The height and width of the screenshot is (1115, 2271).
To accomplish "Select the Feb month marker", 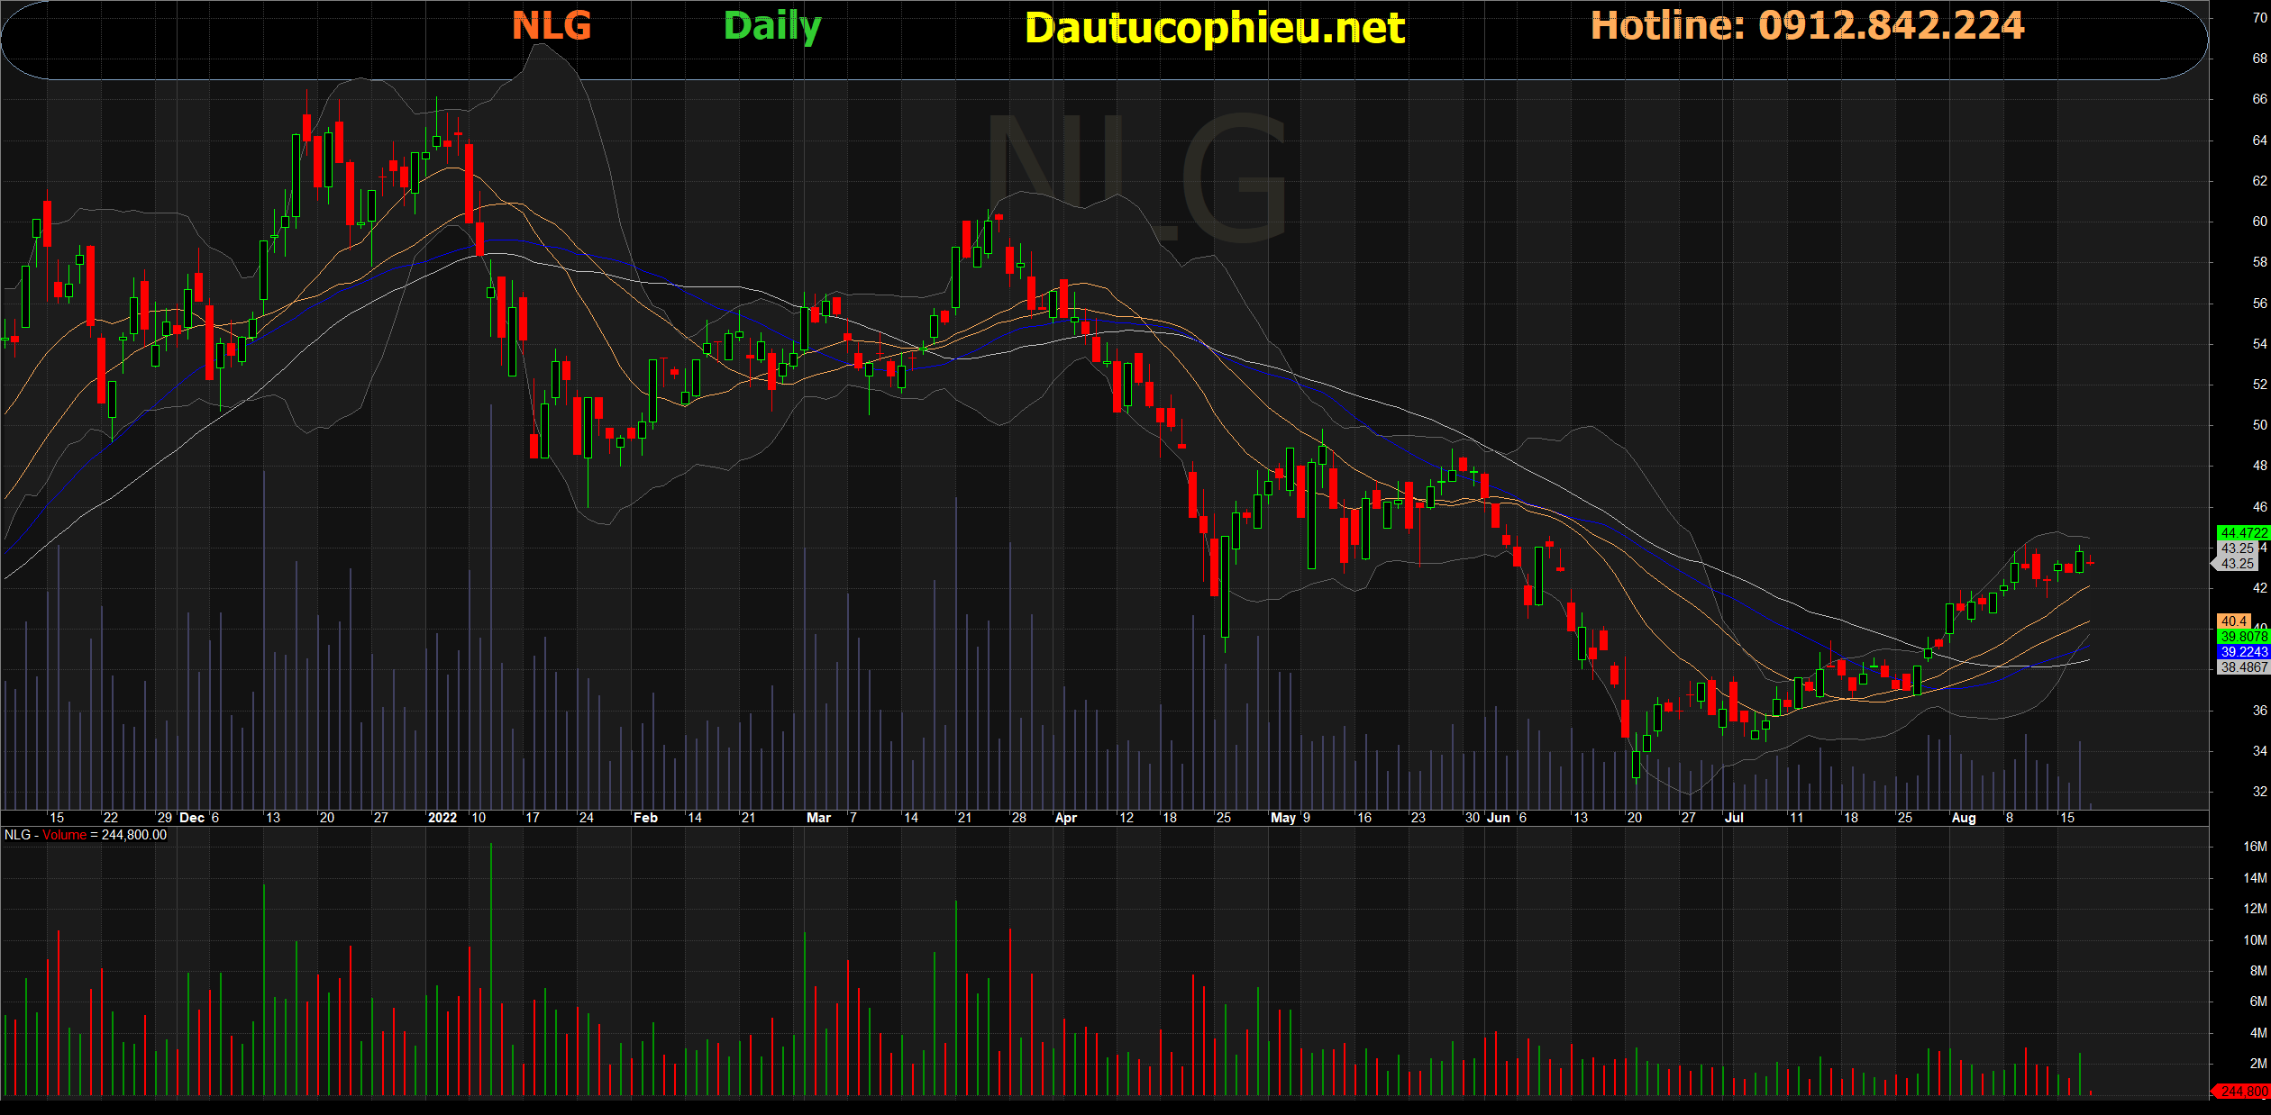I will [645, 818].
